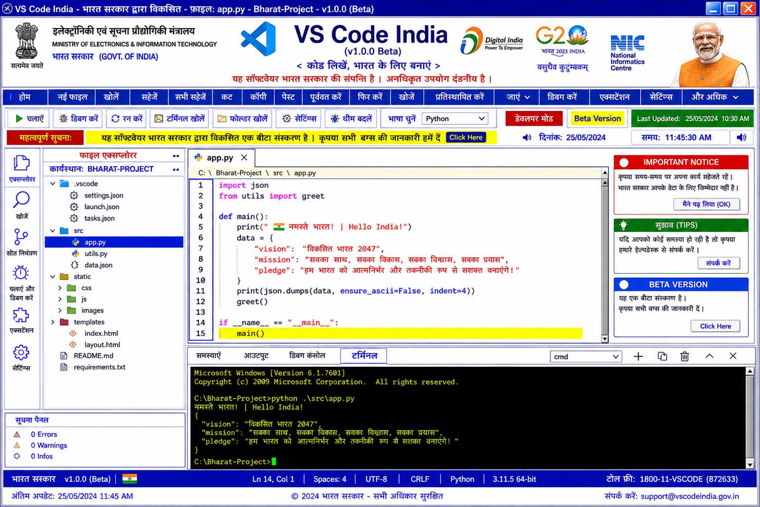Click File Explorer panel options dots
Screen dimensions: 760x507
click(176, 155)
